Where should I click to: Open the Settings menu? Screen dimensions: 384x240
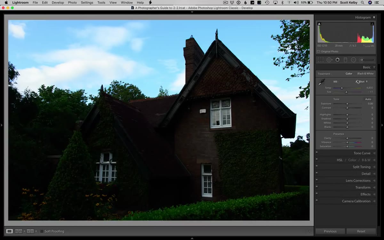click(87, 3)
